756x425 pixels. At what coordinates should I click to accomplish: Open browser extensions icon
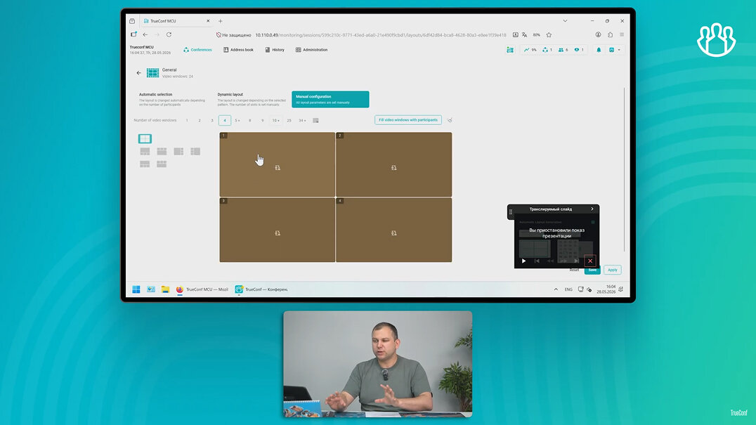[610, 34]
